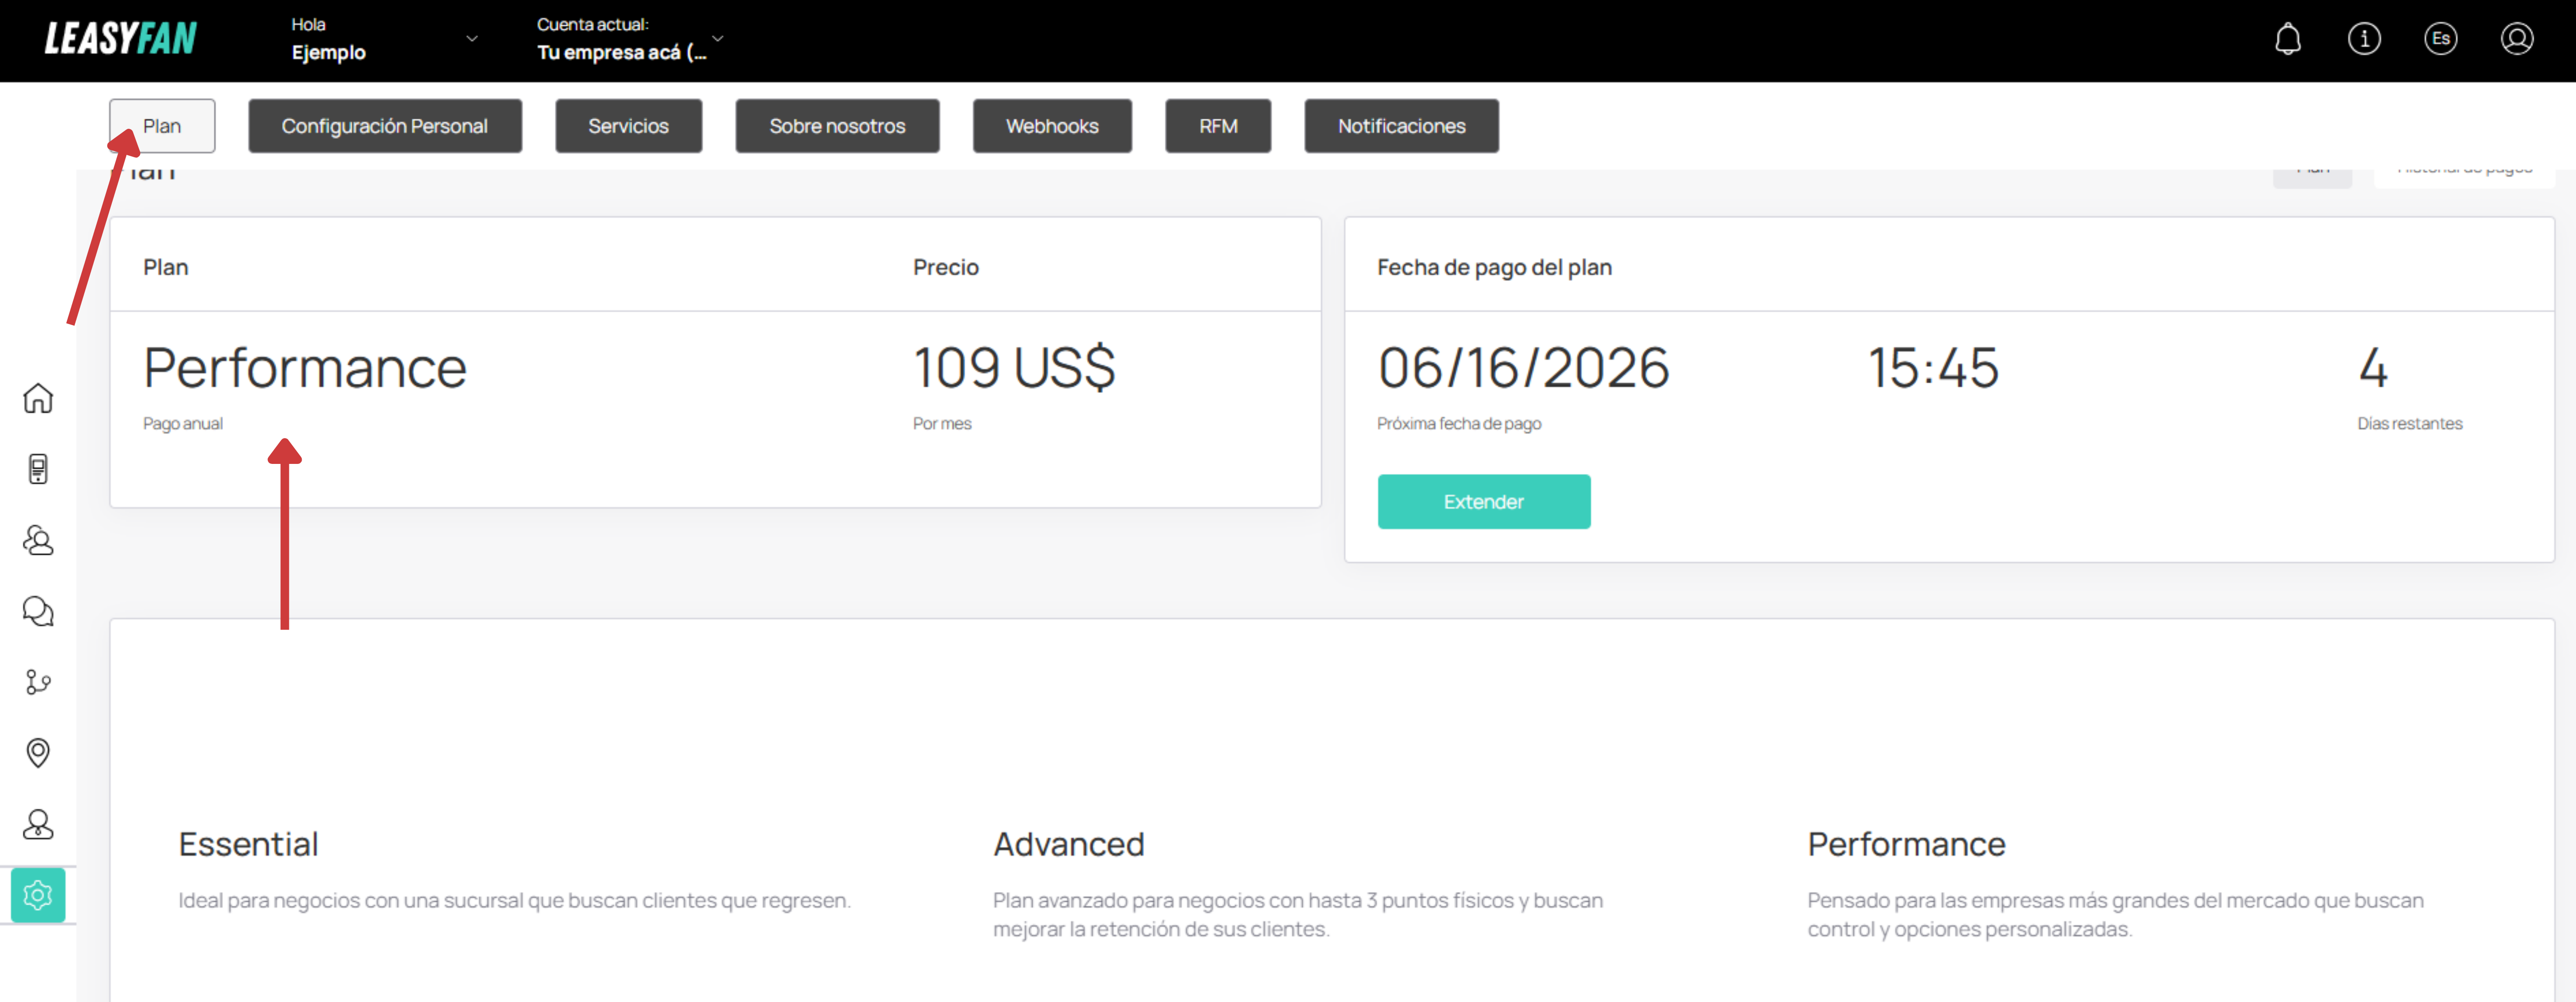Open the customers icon in sidebar
Viewport: 2576px width, 1002px height.
pyautogui.click(x=38, y=540)
